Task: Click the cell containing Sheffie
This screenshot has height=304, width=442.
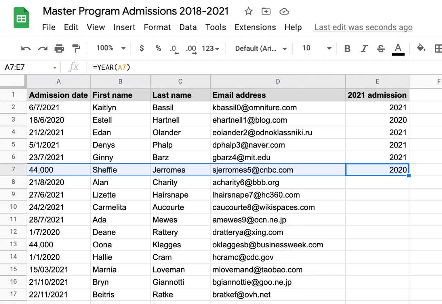Action: [x=120, y=170]
